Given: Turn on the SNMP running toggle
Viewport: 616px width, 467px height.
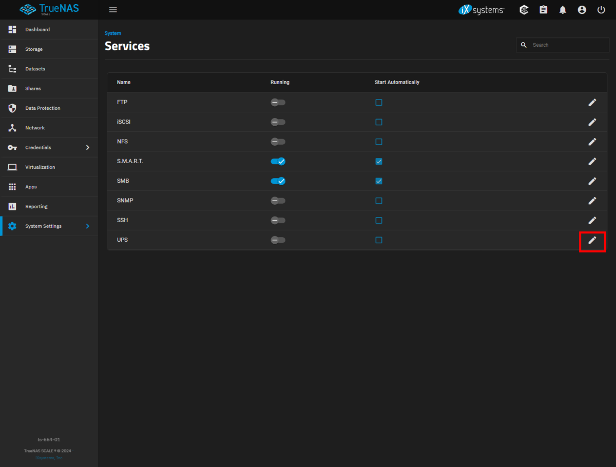Looking at the screenshot, I should 278,201.
